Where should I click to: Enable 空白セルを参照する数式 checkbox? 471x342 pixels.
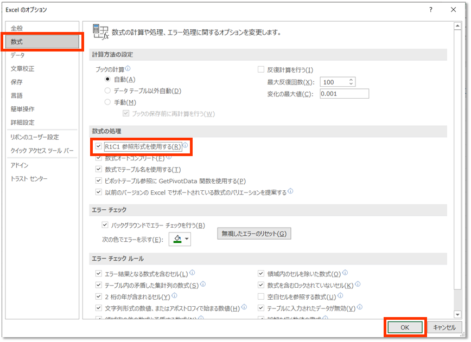[261, 296]
